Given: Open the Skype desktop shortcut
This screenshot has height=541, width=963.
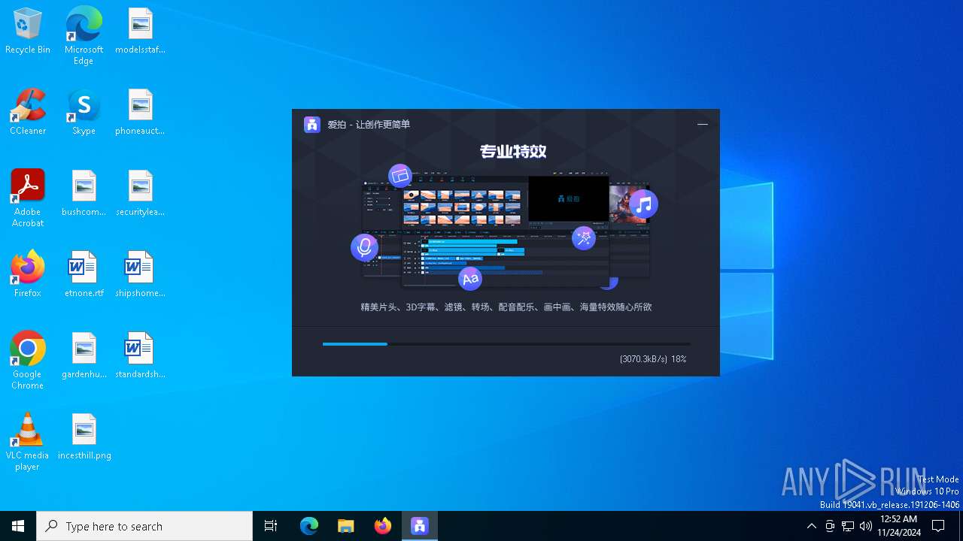Looking at the screenshot, I should pos(84,113).
